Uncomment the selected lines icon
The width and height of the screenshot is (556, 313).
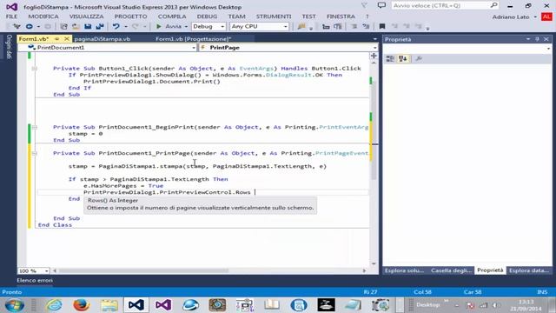click(366, 27)
